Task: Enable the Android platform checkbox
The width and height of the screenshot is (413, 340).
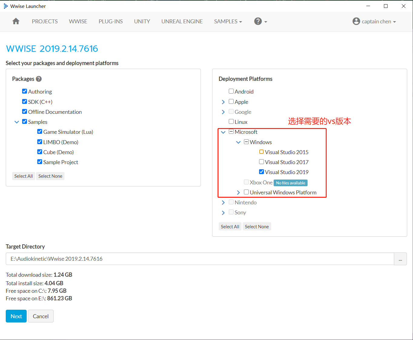Action: (x=231, y=91)
